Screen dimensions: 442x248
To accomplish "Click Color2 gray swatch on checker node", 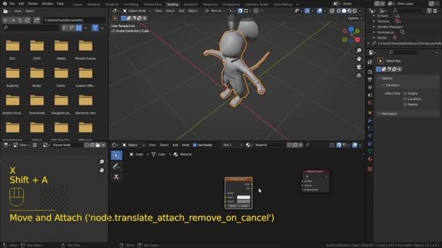I will click(x=243, y=201).
